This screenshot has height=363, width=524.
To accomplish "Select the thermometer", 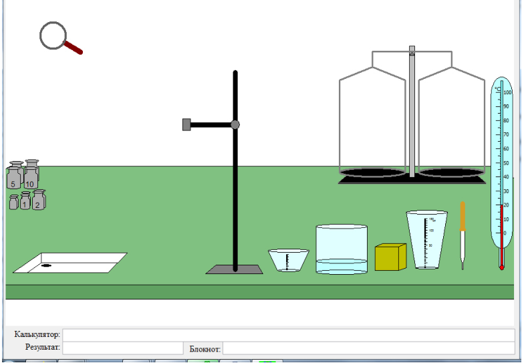I will tap(501, 172).
